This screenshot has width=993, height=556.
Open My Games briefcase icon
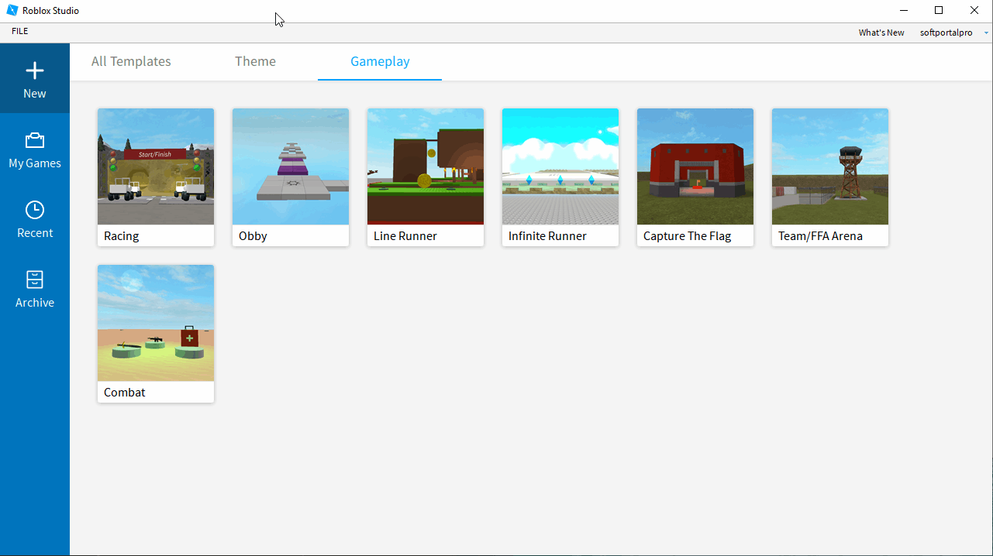point(35,140)
